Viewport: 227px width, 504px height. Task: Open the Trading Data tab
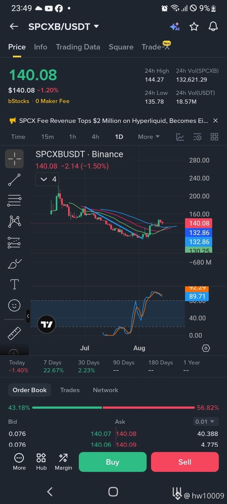tap(78, 47)
